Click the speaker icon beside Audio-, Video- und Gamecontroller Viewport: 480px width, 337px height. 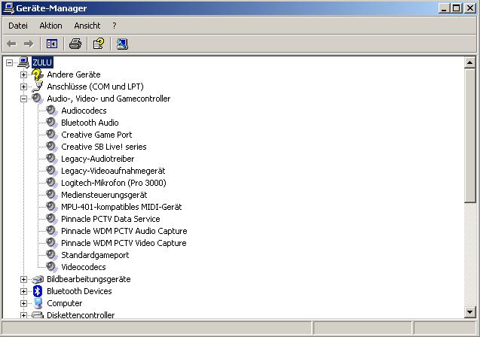[x=38, y=99]
